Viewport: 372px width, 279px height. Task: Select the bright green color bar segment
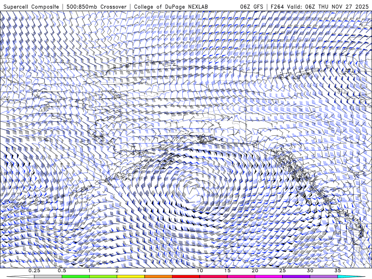[x=76, y=277]
